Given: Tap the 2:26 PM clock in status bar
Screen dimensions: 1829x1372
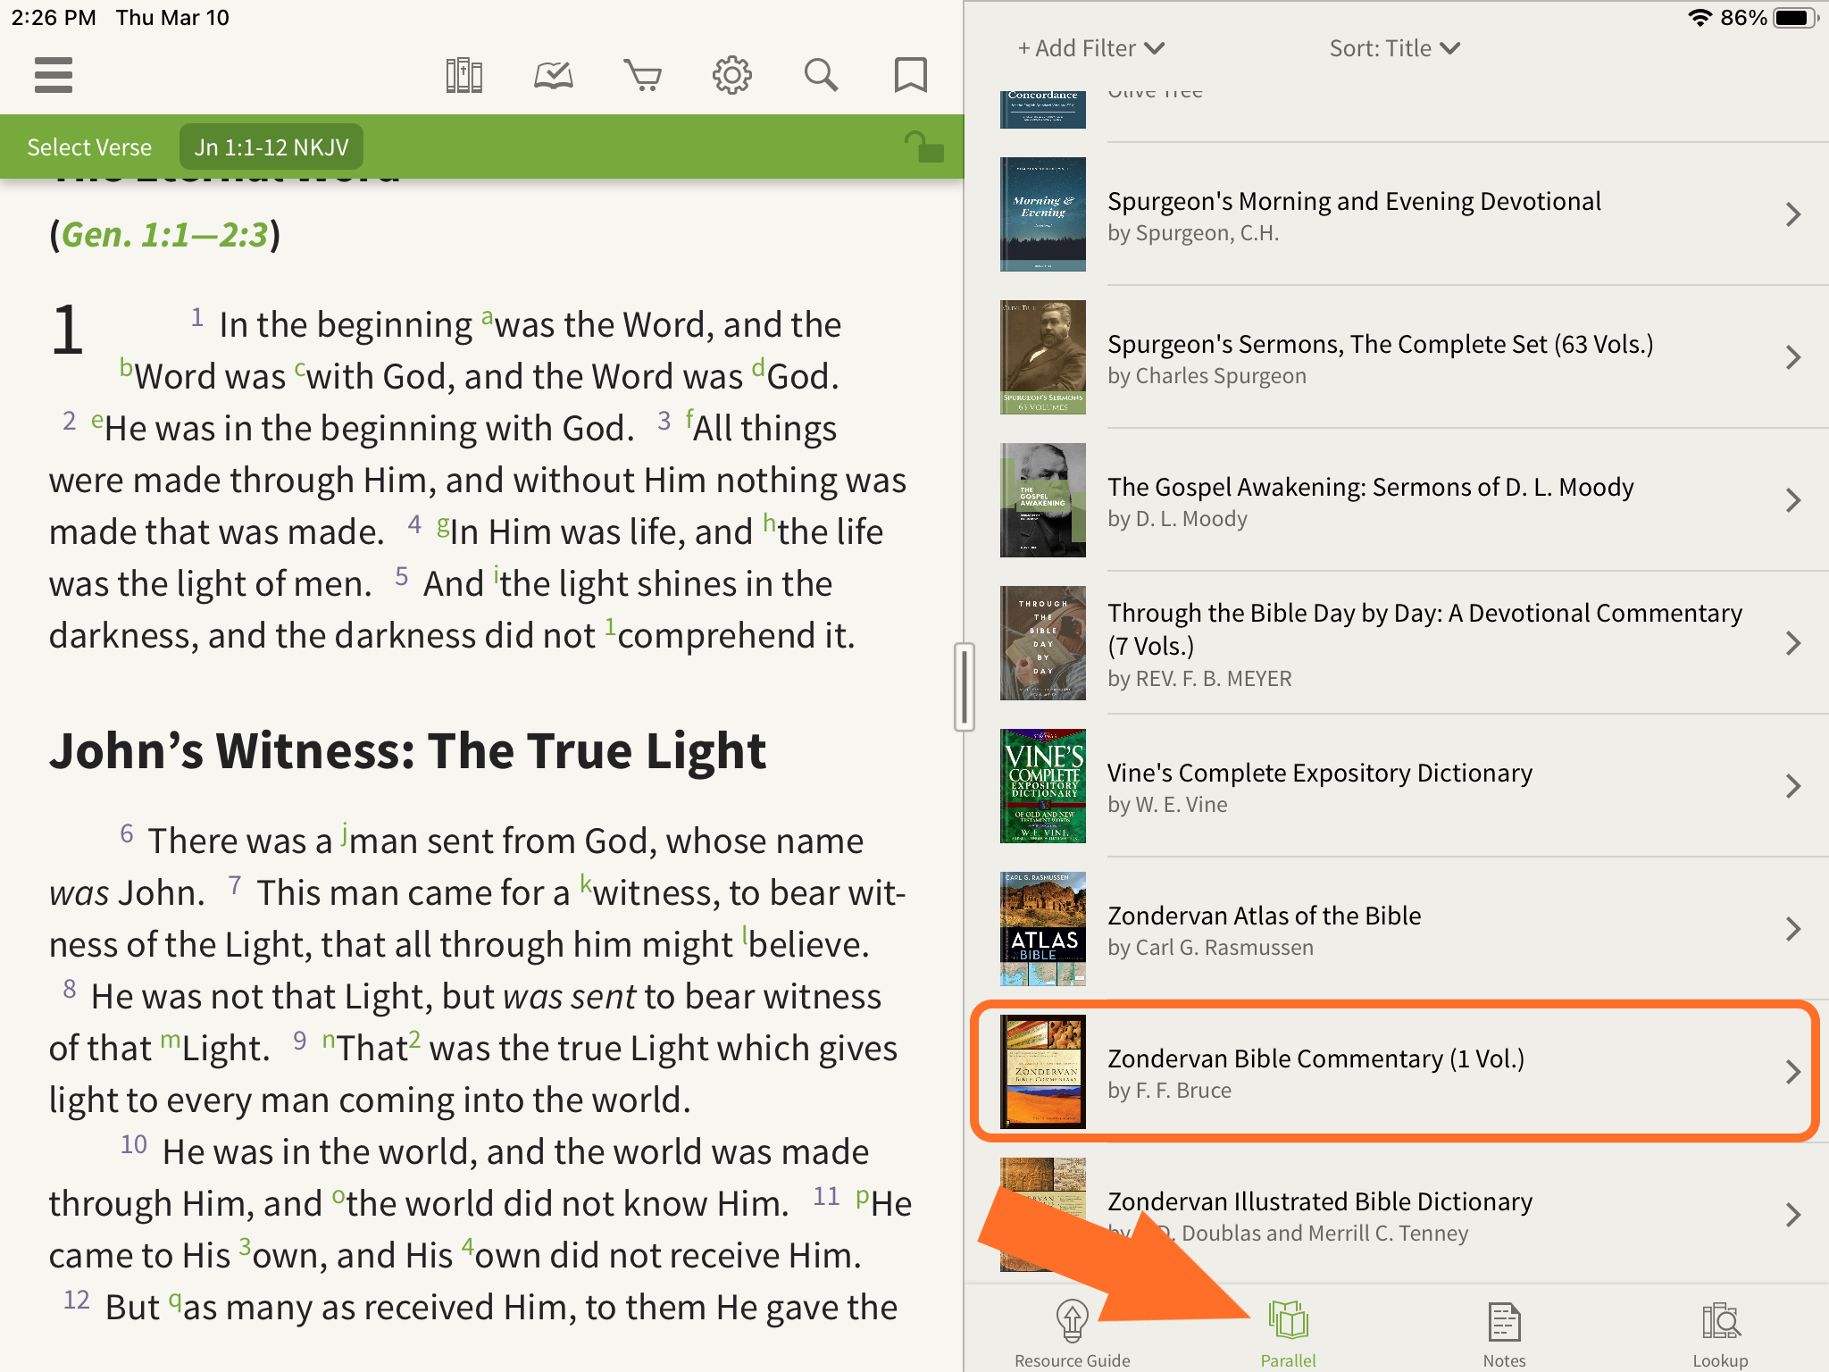Looking at the screenshot, I should pos(54,18).
